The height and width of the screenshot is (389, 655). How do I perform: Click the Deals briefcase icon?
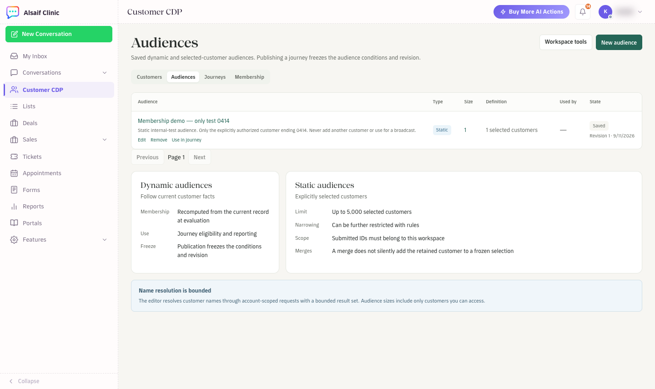point(14,123)
